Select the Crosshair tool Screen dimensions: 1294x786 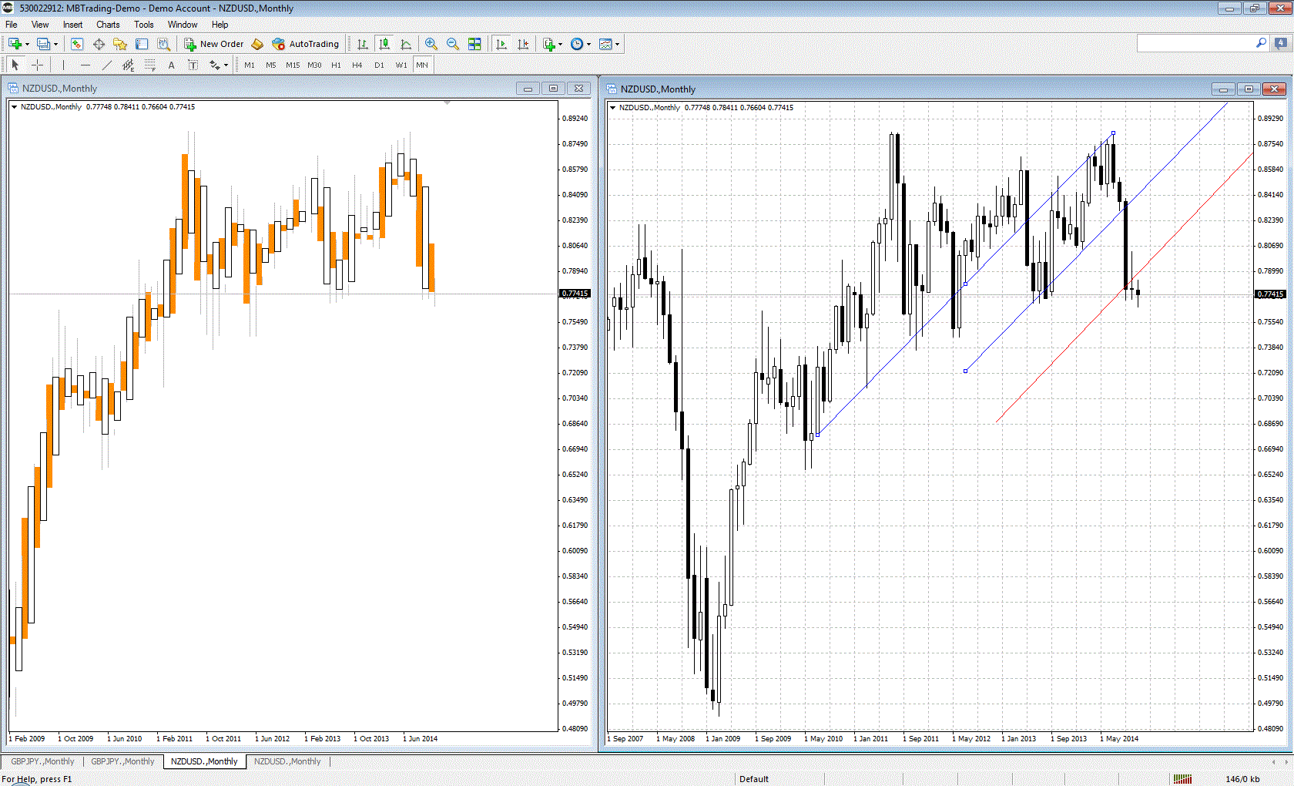37,65
